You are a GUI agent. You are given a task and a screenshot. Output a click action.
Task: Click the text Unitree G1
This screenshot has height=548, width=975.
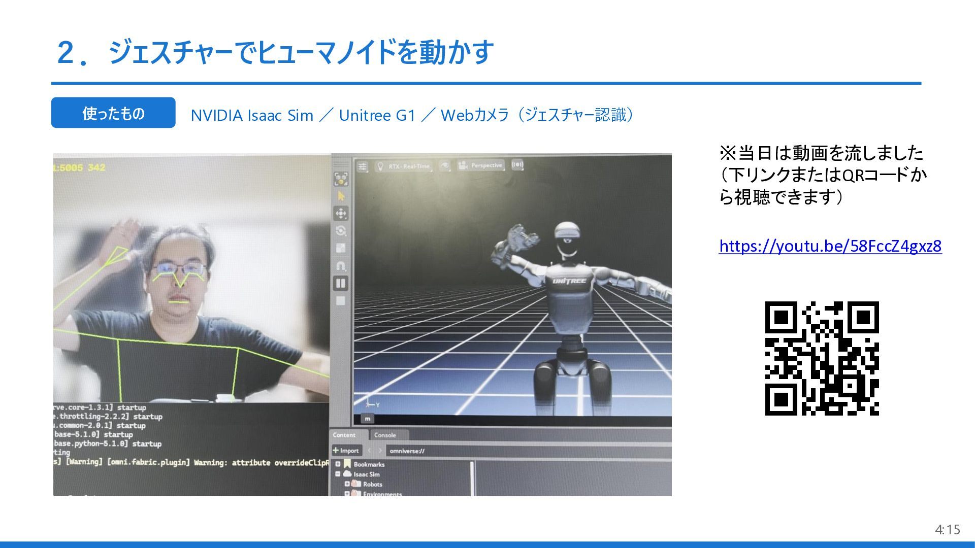pyautogui.click(x=377, y=115)
